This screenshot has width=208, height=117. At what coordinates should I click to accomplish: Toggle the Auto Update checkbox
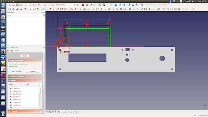click(10, 71)
